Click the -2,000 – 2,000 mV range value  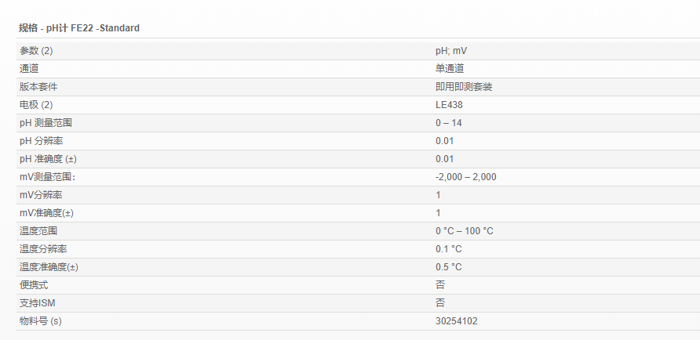pos(466,177)
